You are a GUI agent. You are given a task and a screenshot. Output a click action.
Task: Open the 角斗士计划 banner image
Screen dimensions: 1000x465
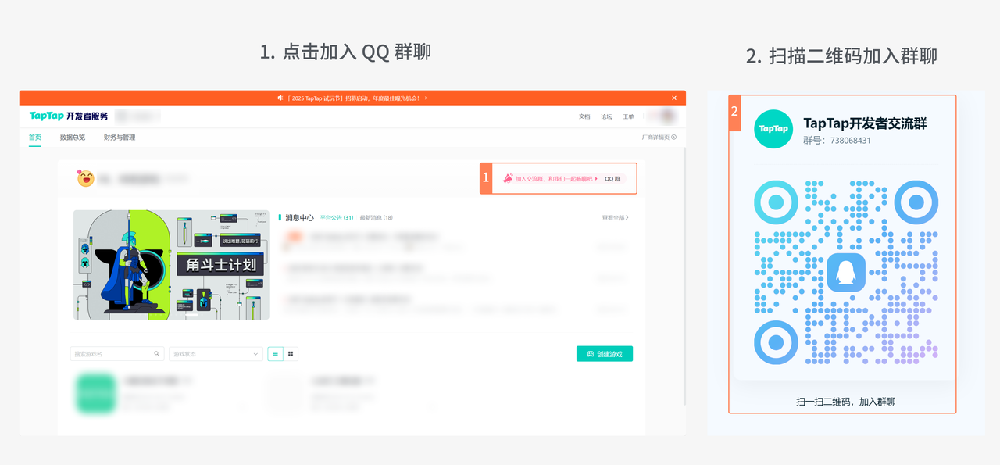171,264
